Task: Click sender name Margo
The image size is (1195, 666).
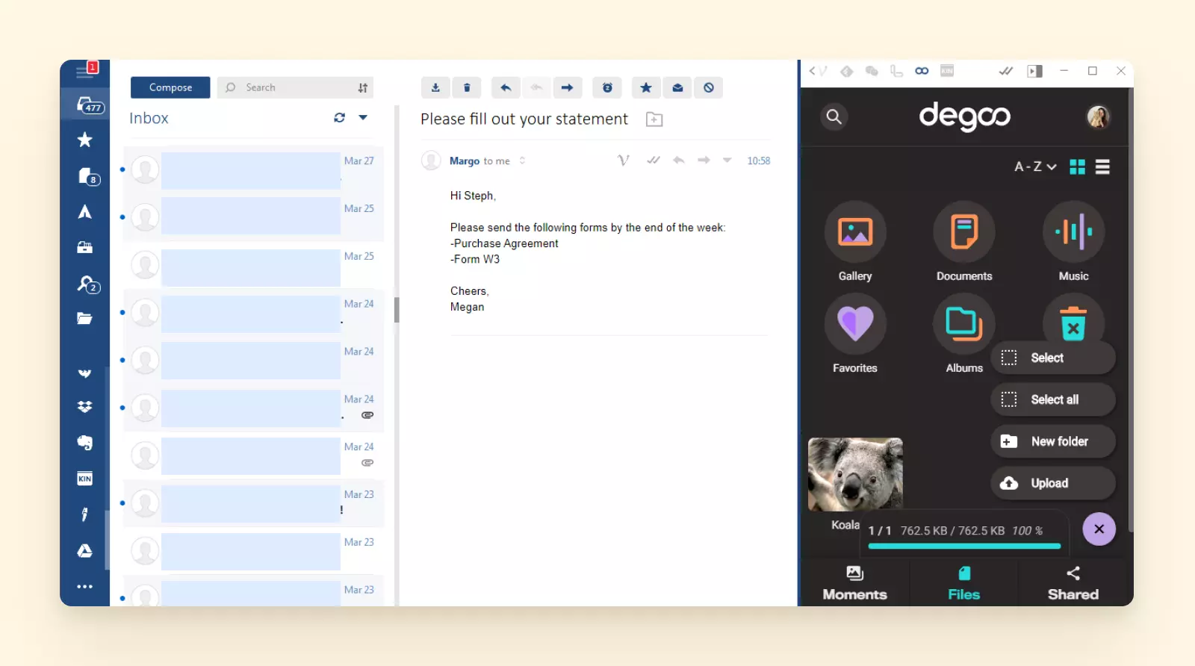Action: click(x=465, y=161)
